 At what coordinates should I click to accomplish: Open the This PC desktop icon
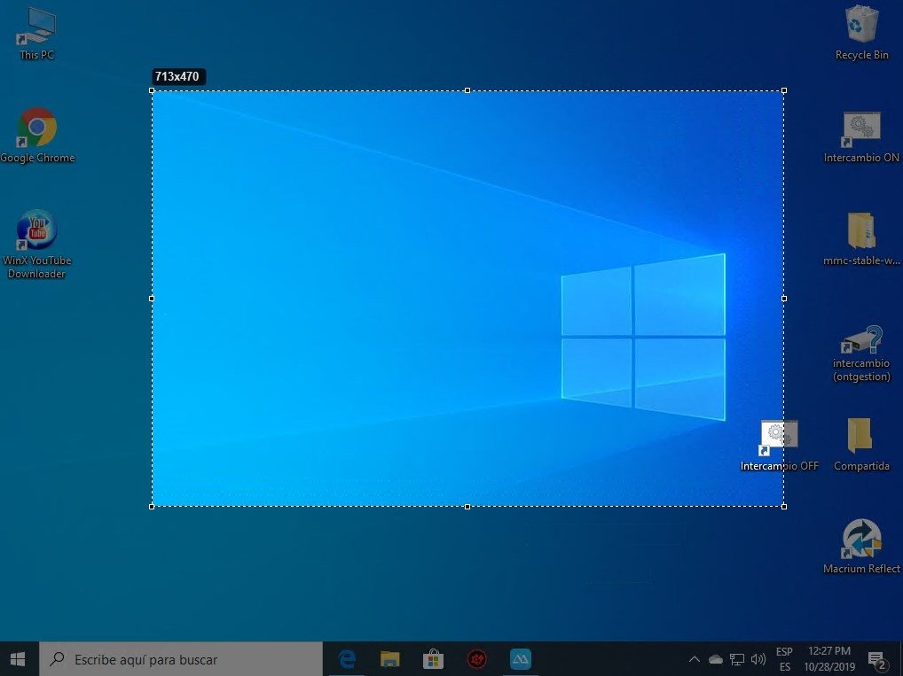tap(37, 33)
